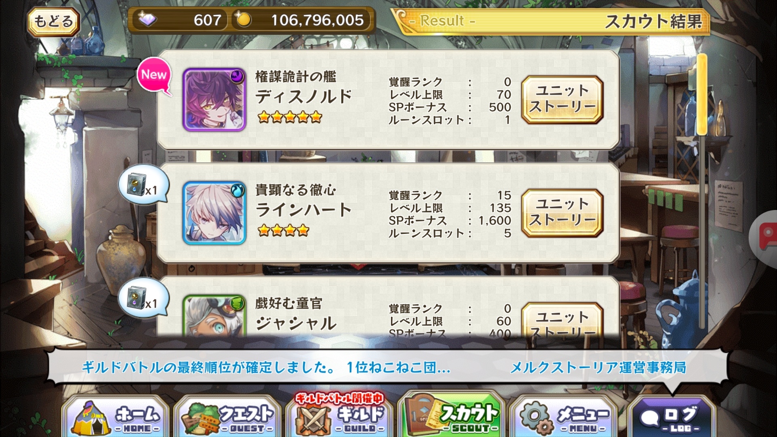Screen dimensions: 777x437
Task: Tap the ジャシャル unit story button
Action: [x=562, y=320]
